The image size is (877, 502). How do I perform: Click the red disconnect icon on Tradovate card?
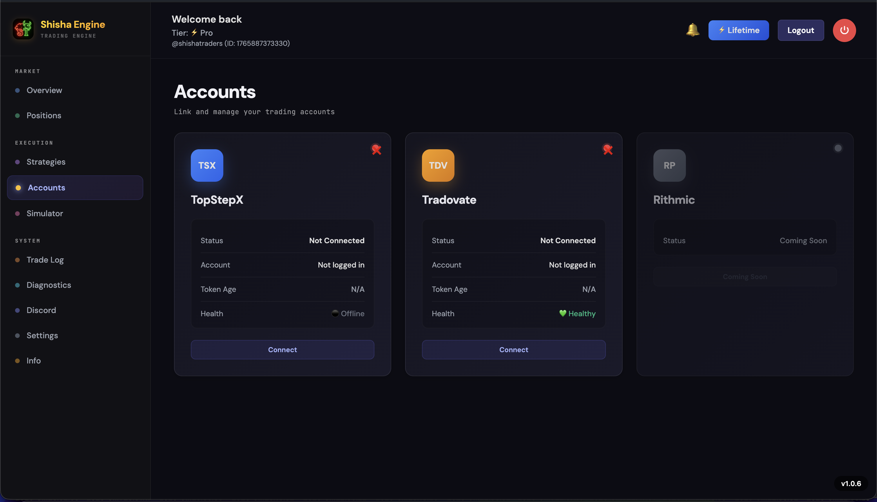click(x=608, y=150)
